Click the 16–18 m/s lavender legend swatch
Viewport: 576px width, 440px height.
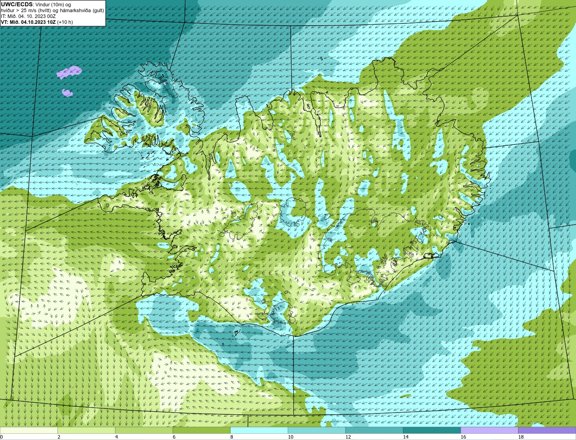point(490,431)
